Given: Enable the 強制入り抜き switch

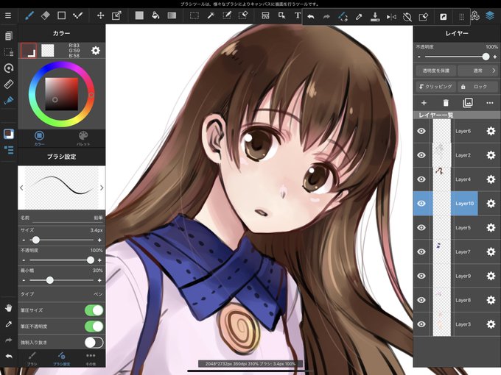Looking at the screenshot, I should click(94, 343).
